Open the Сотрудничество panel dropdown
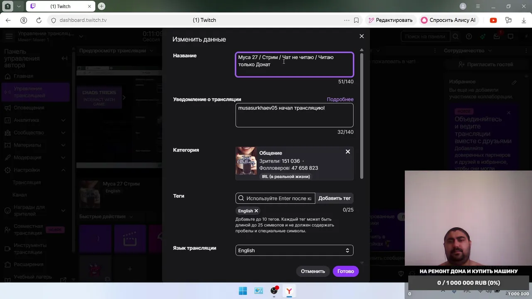Screen dimensions: 532x299 [490, 51]
